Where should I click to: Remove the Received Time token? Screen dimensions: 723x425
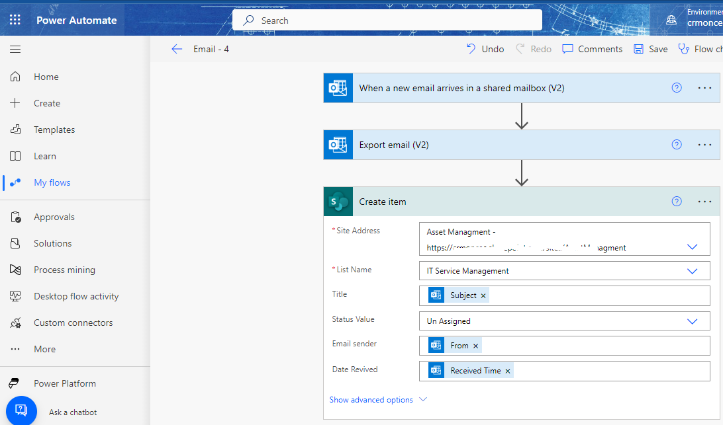[x=508, y=371]
